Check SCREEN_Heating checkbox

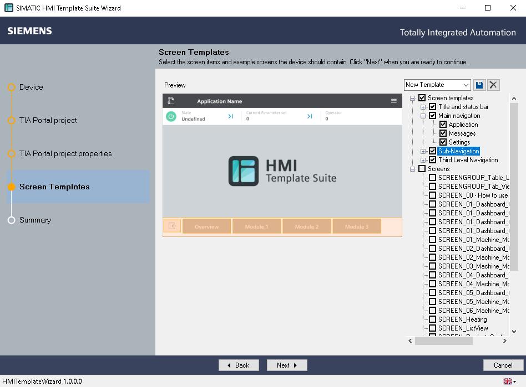click(433, 319)
